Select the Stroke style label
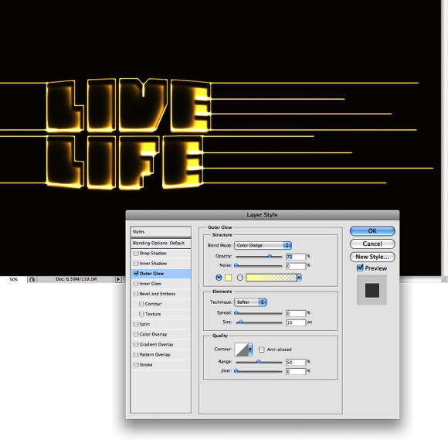Viewport: 448px width, 440px height. pyautogui.click(x=146, y=365)
